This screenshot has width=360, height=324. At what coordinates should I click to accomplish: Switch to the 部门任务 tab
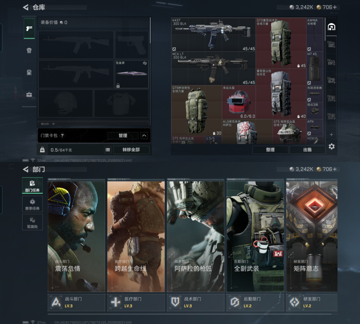[32, 186]
